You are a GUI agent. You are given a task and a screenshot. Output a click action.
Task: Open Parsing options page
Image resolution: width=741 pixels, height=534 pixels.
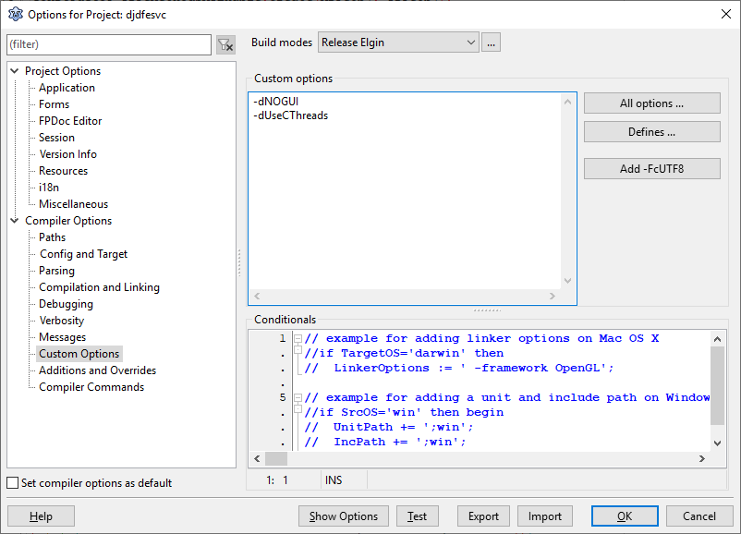(x=56, y=271)
